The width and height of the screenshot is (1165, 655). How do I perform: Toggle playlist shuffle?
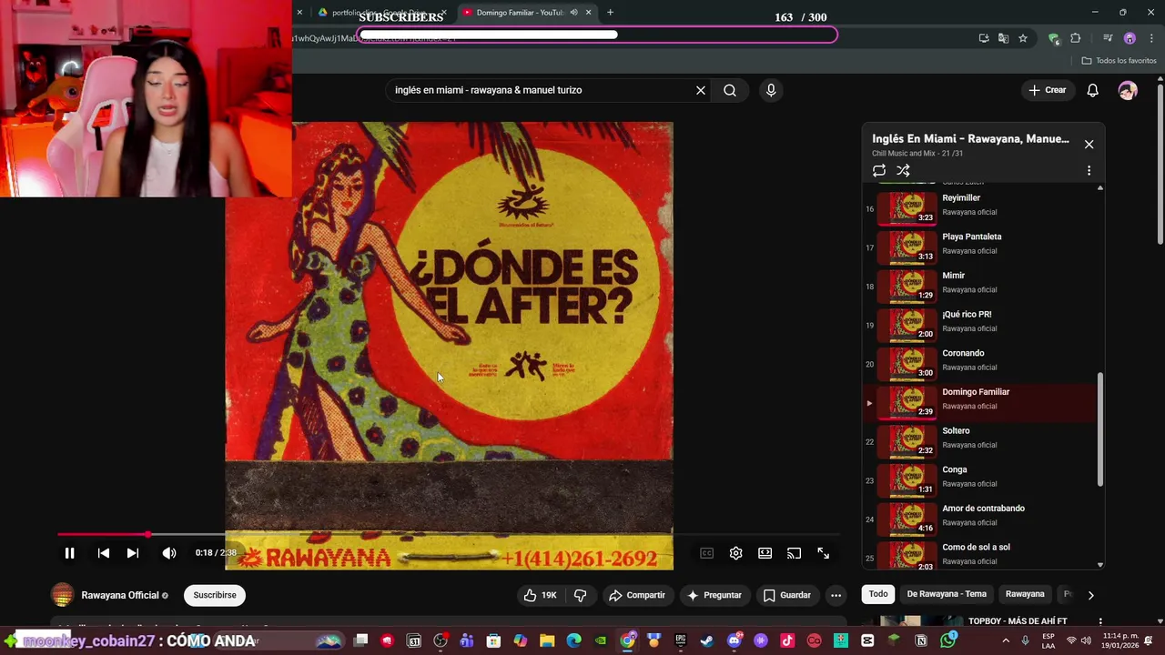(x=903, y=170)
